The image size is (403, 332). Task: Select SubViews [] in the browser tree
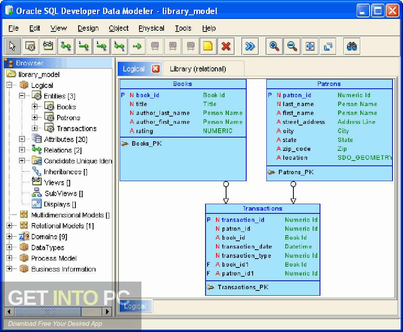tap(64, 193)
